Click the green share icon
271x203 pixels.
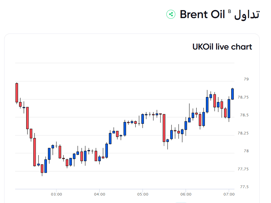171,14
